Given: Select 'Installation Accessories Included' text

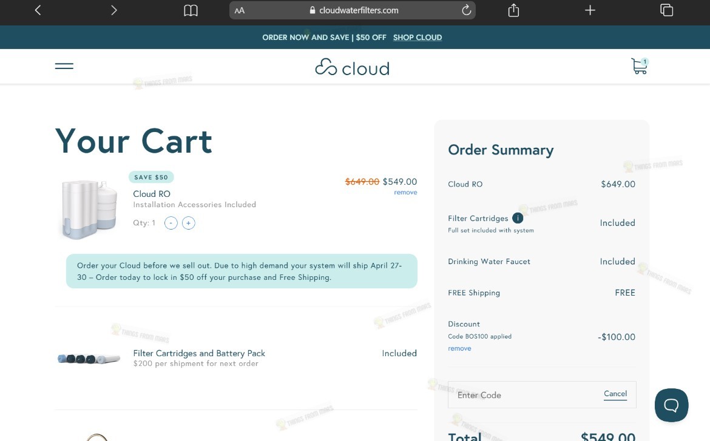Looking at the screenshot, I should tap(194, 205).
